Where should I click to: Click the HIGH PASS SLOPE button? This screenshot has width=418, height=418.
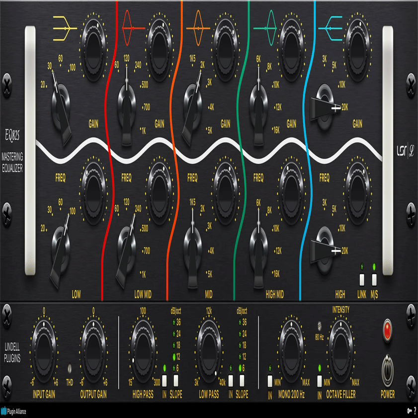tap(176, 381)
